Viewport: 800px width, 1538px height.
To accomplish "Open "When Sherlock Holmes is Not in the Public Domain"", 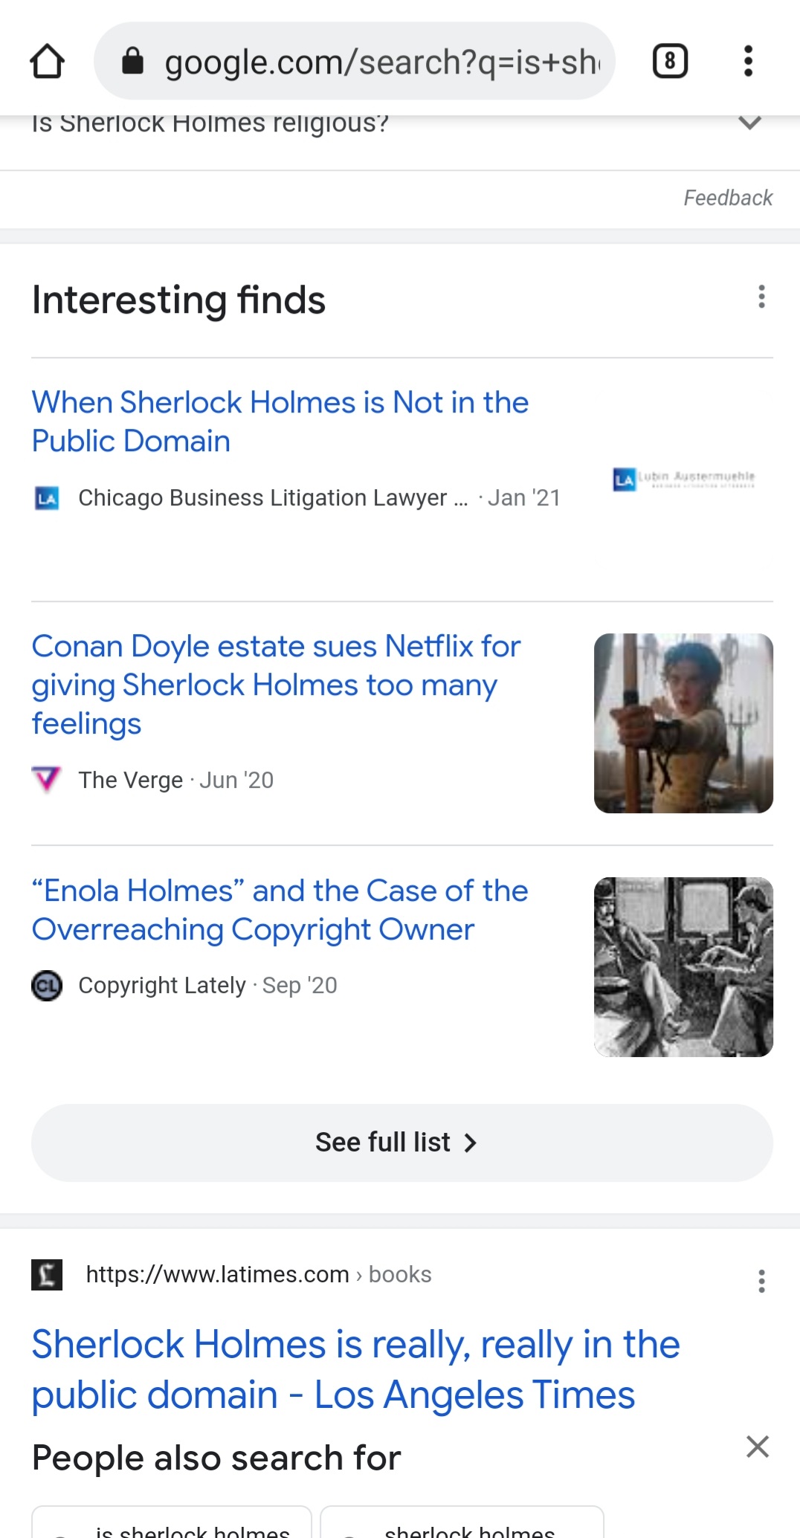I will (x=280, y=421).
